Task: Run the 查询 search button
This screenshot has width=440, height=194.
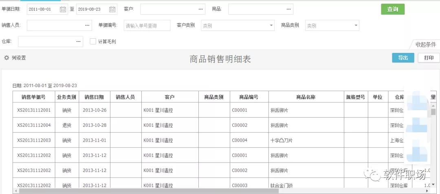Action: click(393, 9)
